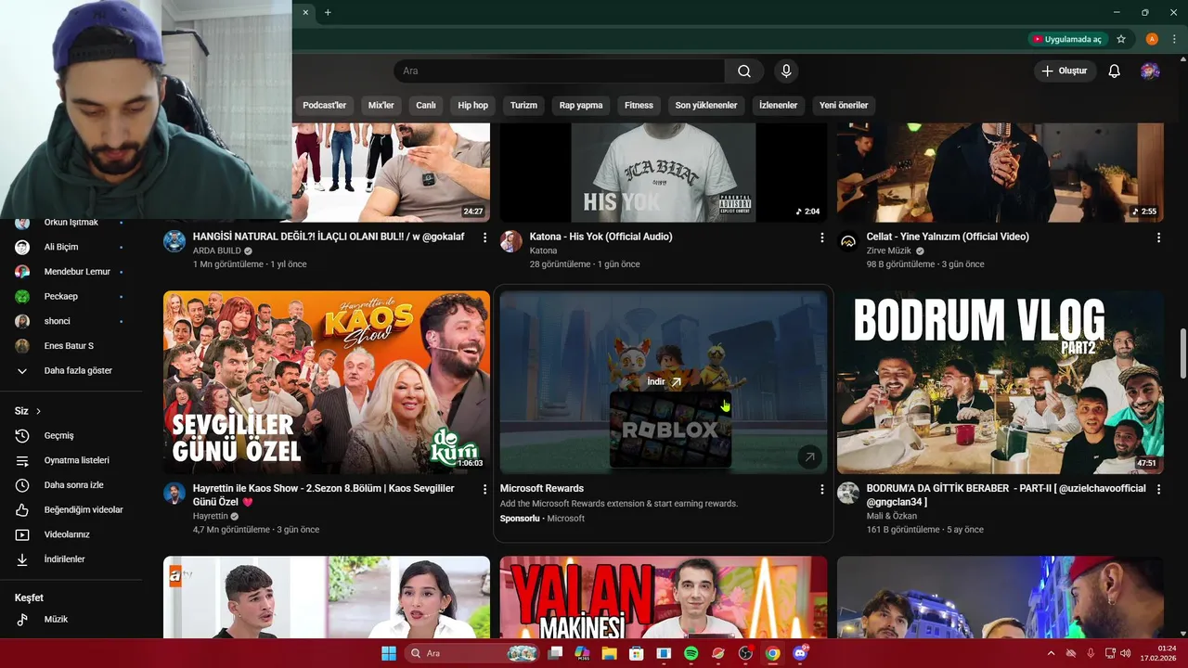Image resolution: width=1188 pixels, height=668 pixels.
Task: Open the Windows Start menu
Action: click(388, 653)
